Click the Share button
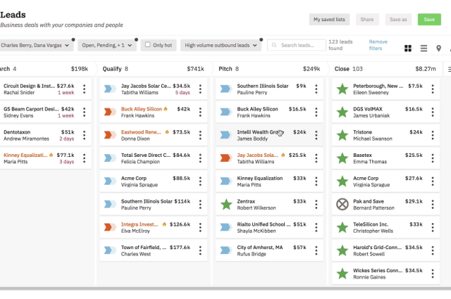The width and height of the screenshot is (451, 299). click(x=367, y=20)
